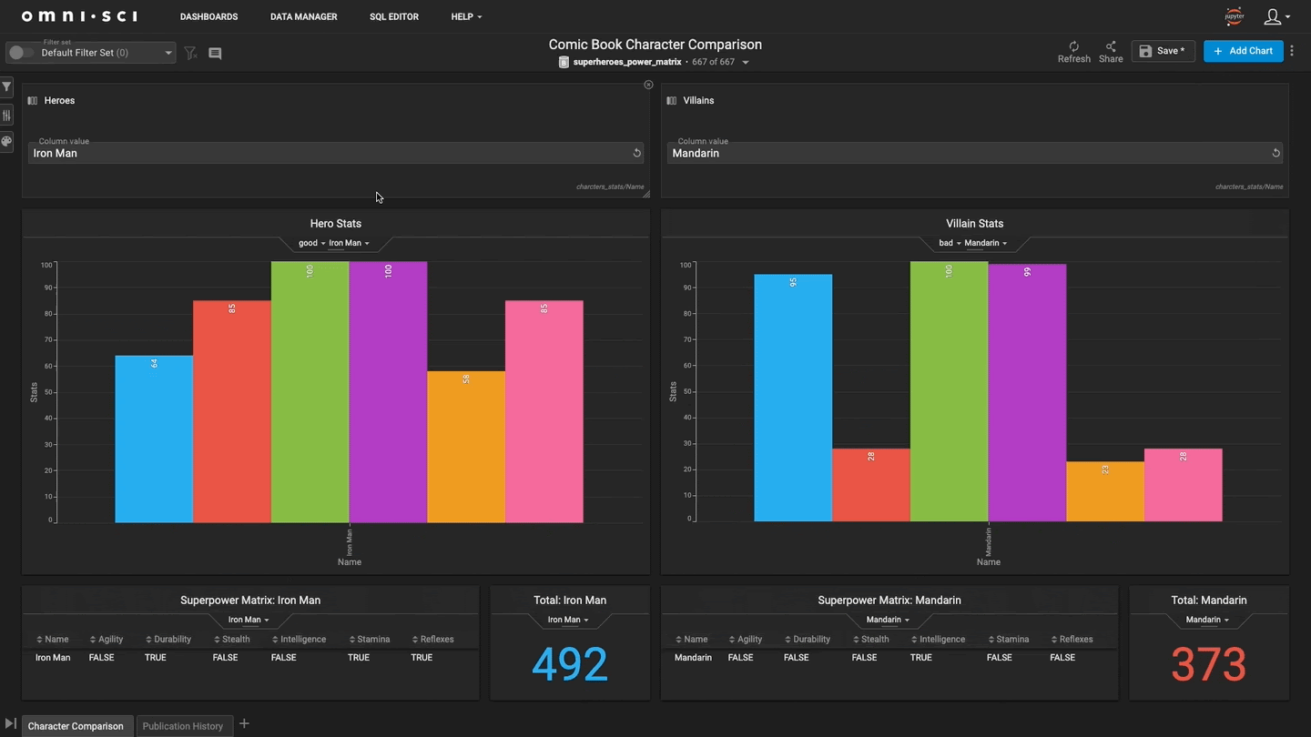Image resolution: width=1311 pixels, height=737 pixels.
Task: Open the parameters sliders sidebar icon
Action: [x=6, y=115]
